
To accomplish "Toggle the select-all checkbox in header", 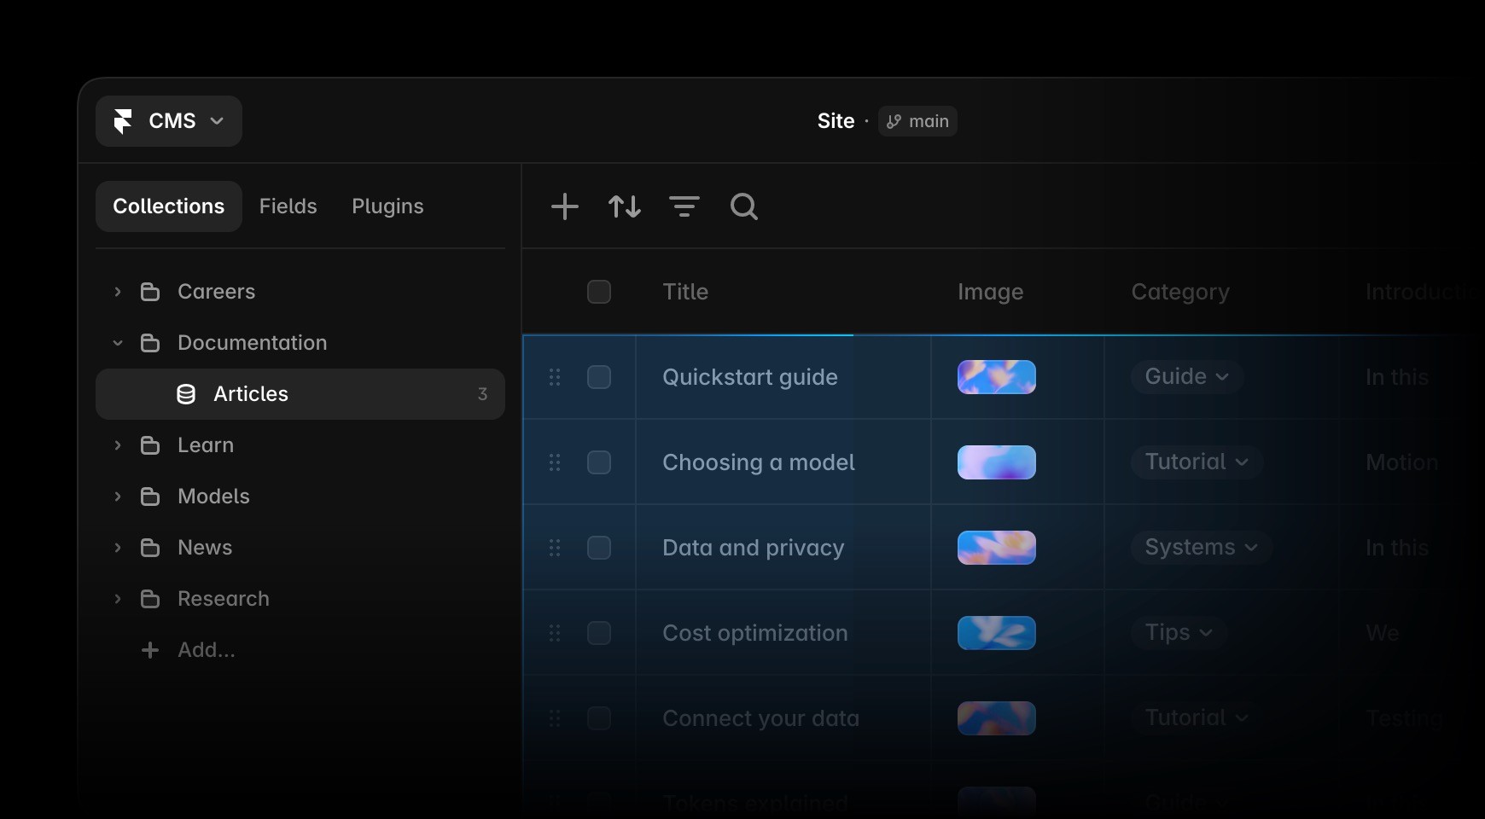I will [599, 292].
